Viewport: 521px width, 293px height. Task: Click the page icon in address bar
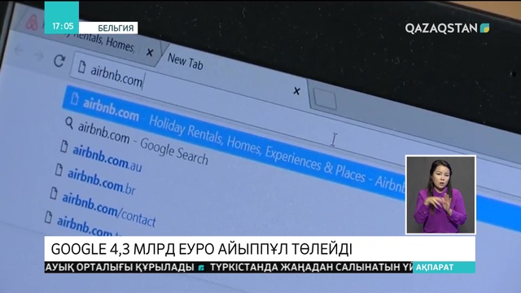[81, 67]
